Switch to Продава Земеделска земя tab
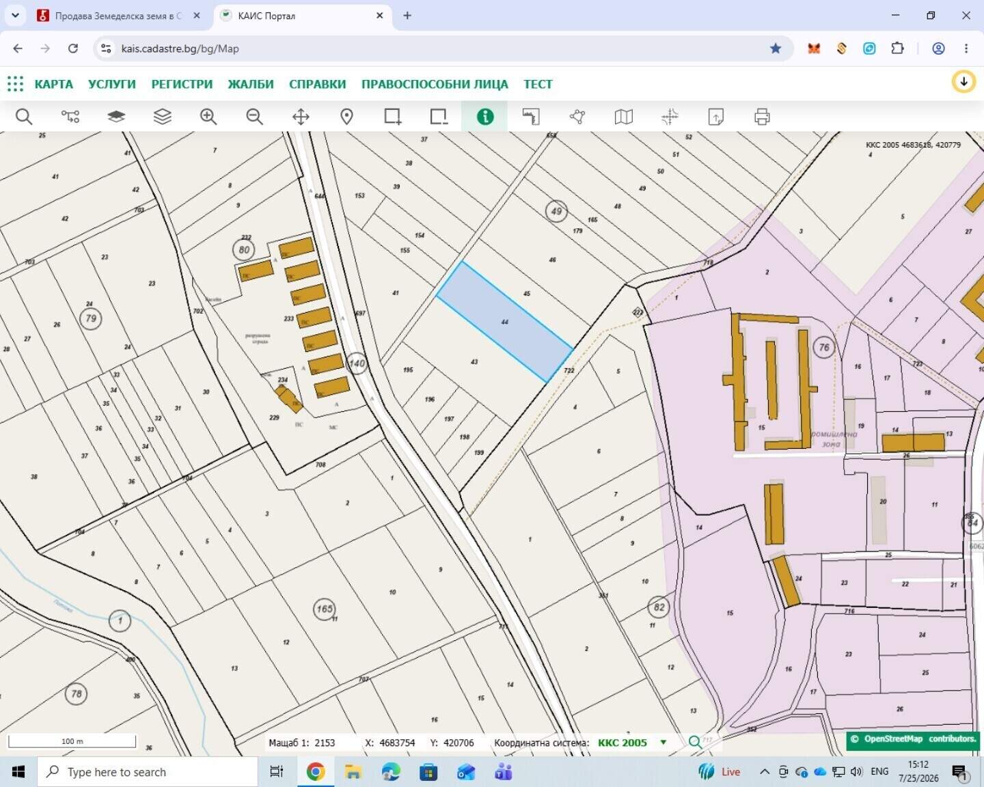This screenshot has width=984, height=787. pyautogui.click(x=118, y=16)
